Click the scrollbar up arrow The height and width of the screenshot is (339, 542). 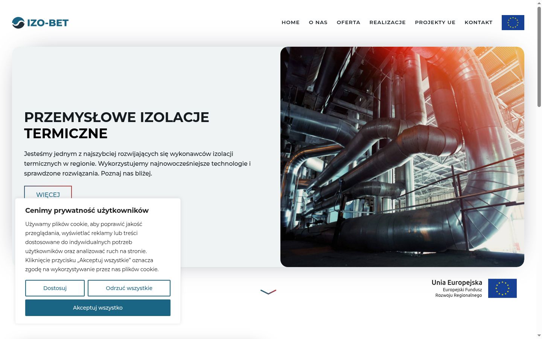tap(539, 3)
